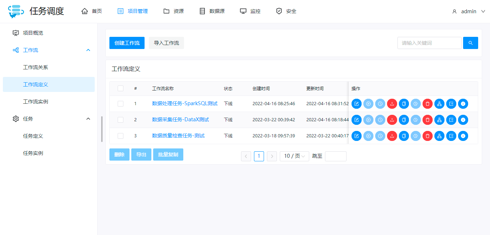490x235 pixels.
Task: Run the workflow 数据采集任务-DataX测试
Action: pos(368,120)
